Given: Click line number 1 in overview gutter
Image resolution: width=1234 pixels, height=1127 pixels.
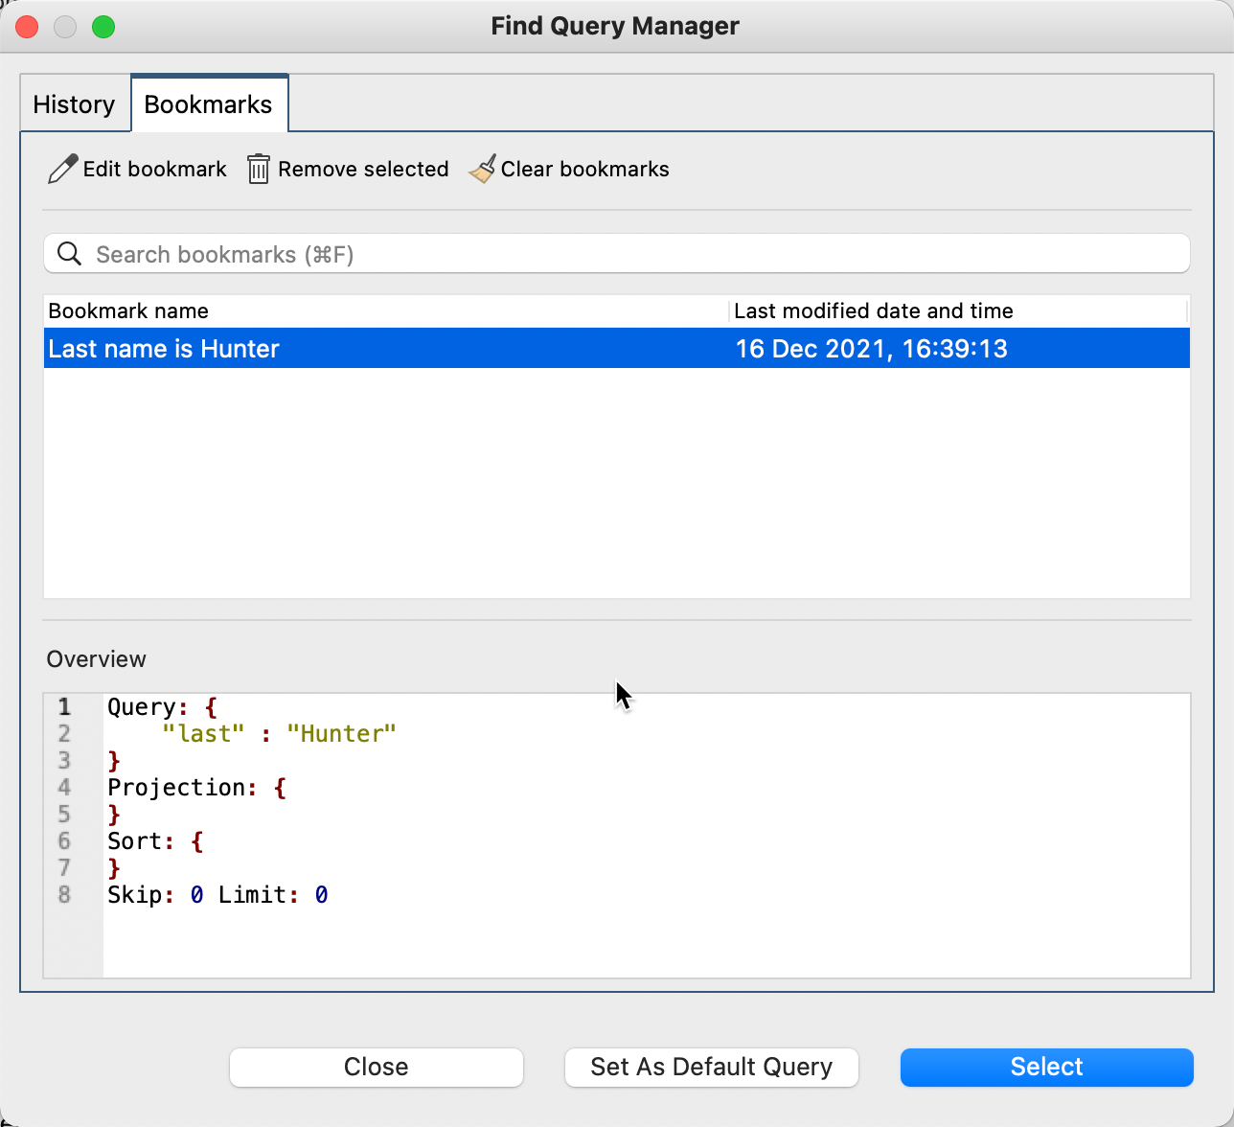Looking at the screenshot, I should point(64,707).
